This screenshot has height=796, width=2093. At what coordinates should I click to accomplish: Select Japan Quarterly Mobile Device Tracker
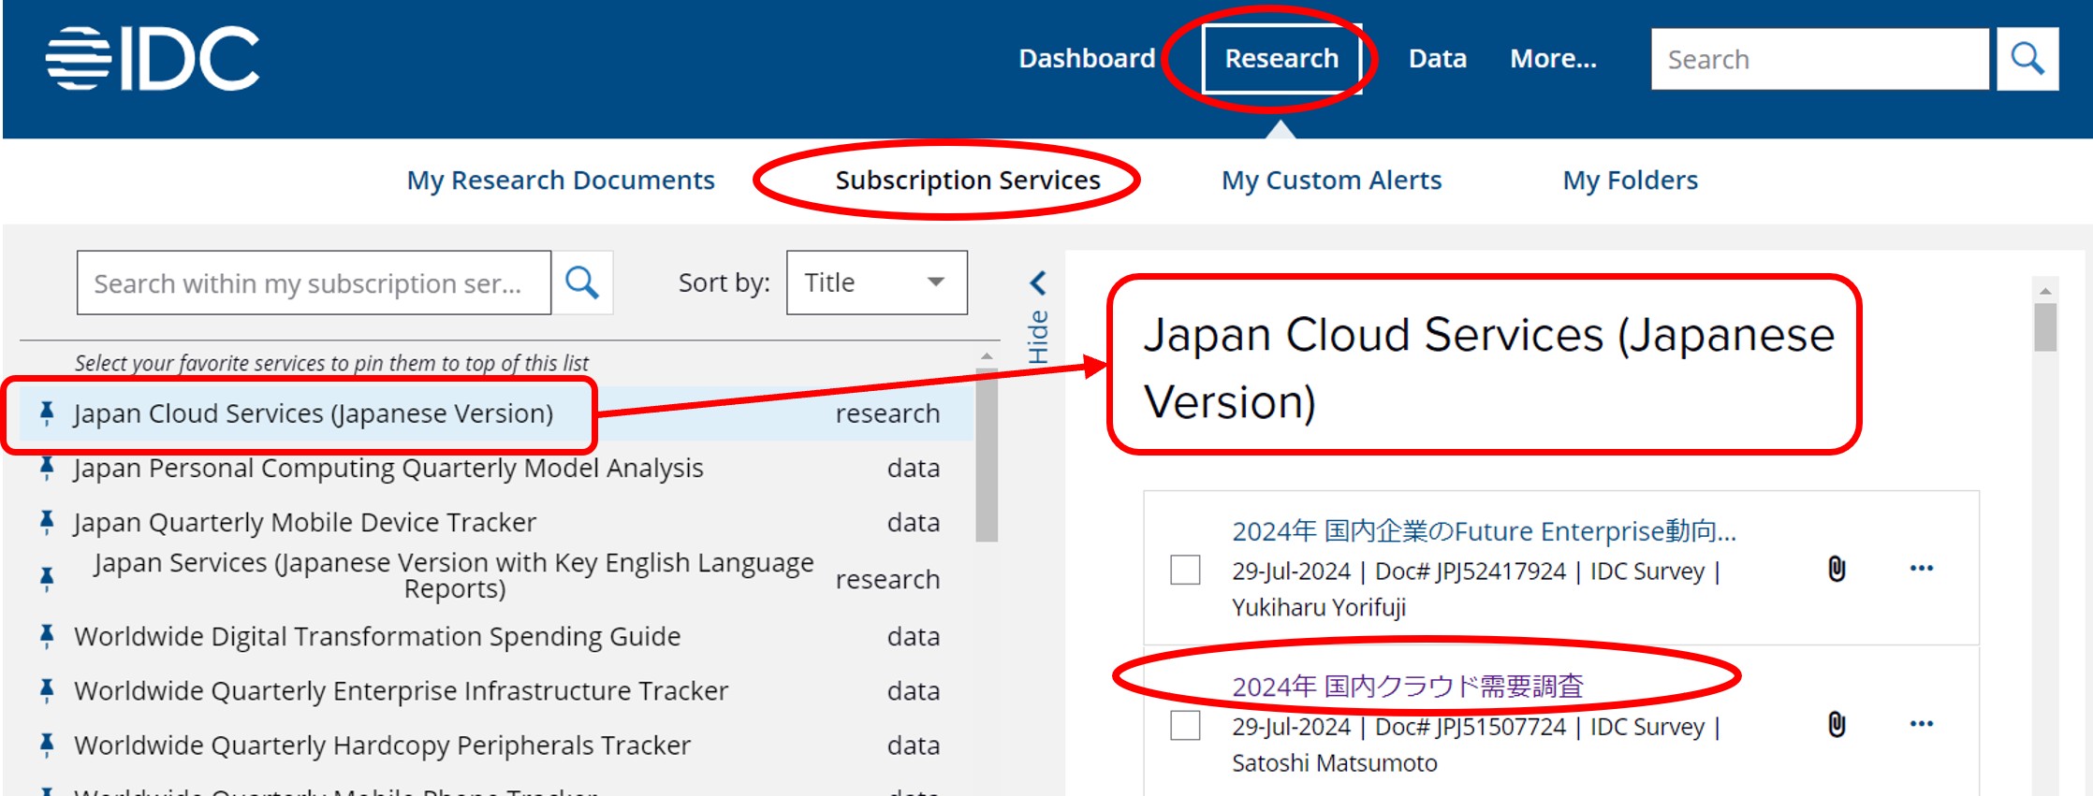305,522
